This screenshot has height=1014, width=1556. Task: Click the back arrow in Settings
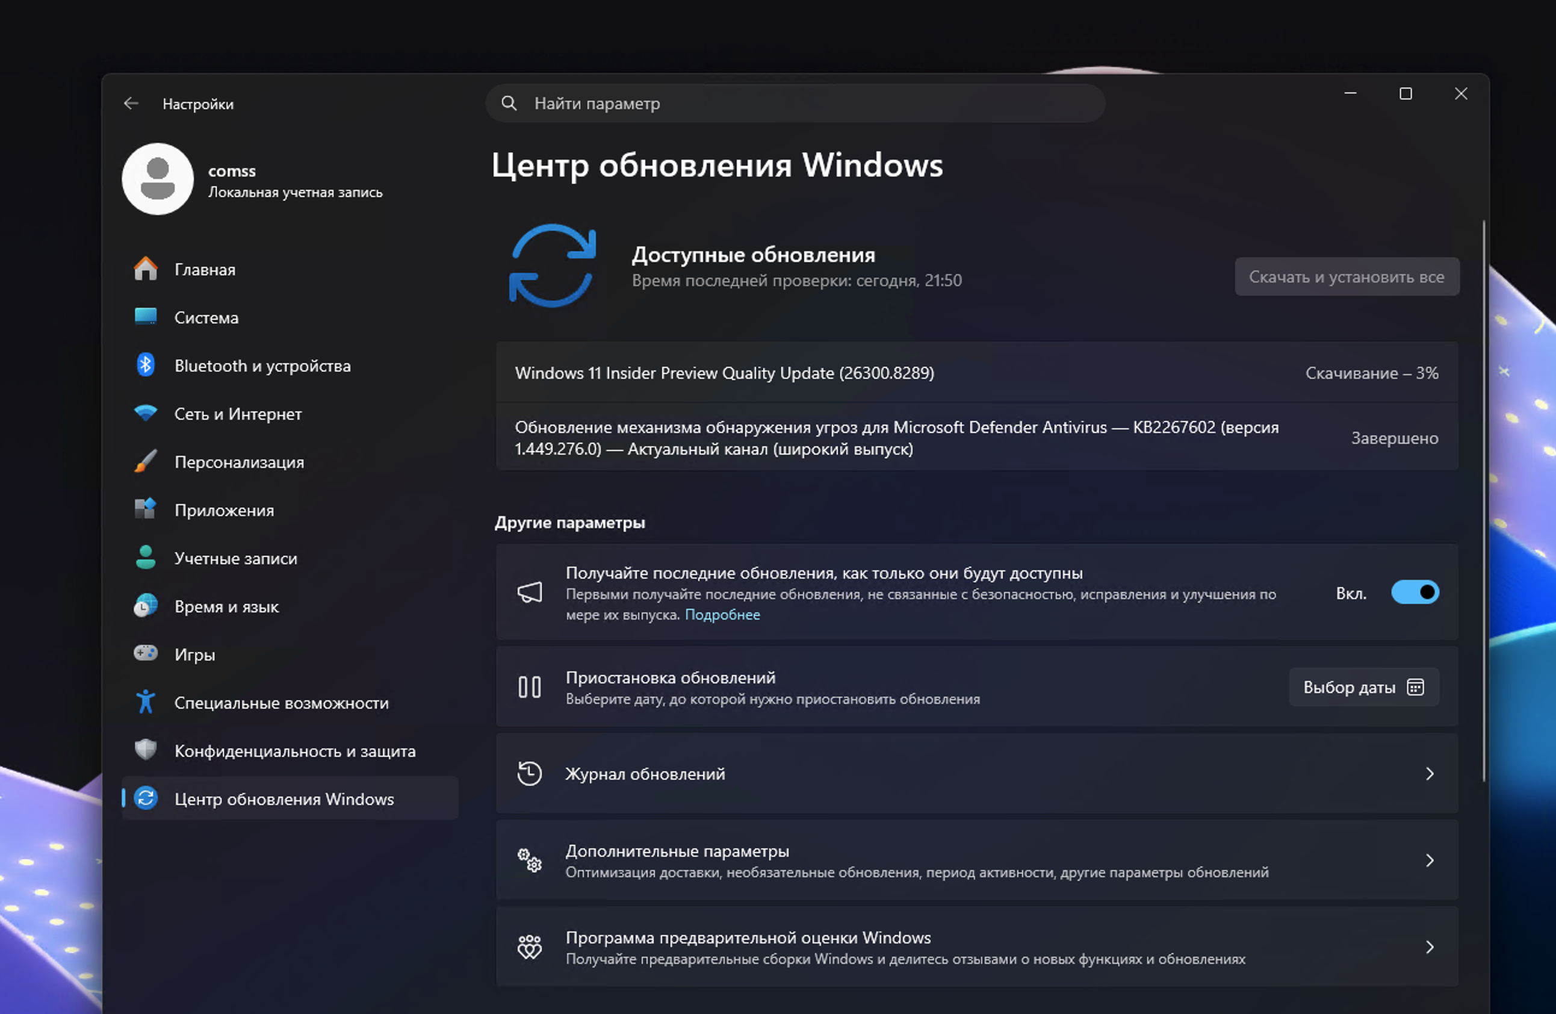coord(131,104)
